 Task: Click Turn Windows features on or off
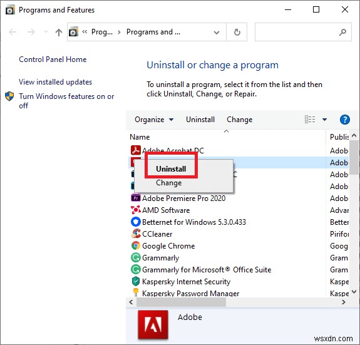point(66,101)
